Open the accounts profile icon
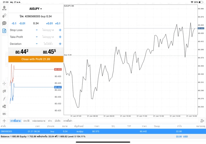This screenshot has height=144, width=206. pyautogui.click(x=4, y=8)
